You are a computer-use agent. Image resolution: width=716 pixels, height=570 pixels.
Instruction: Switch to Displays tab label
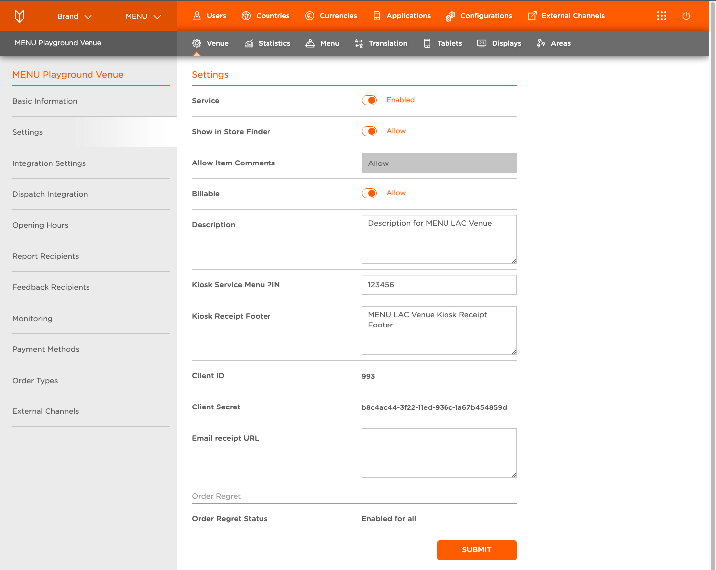507,43
